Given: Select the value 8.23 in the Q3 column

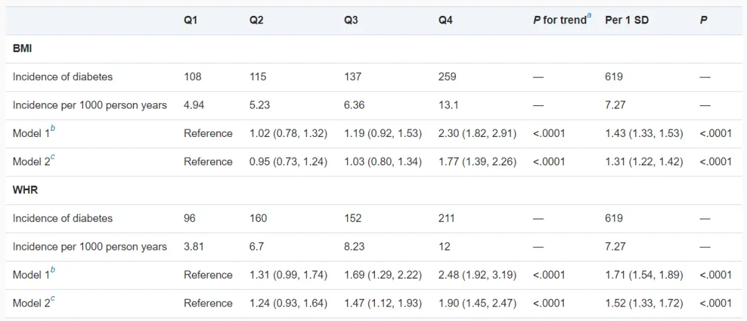Looking at the screenshot, I should 354,247.
